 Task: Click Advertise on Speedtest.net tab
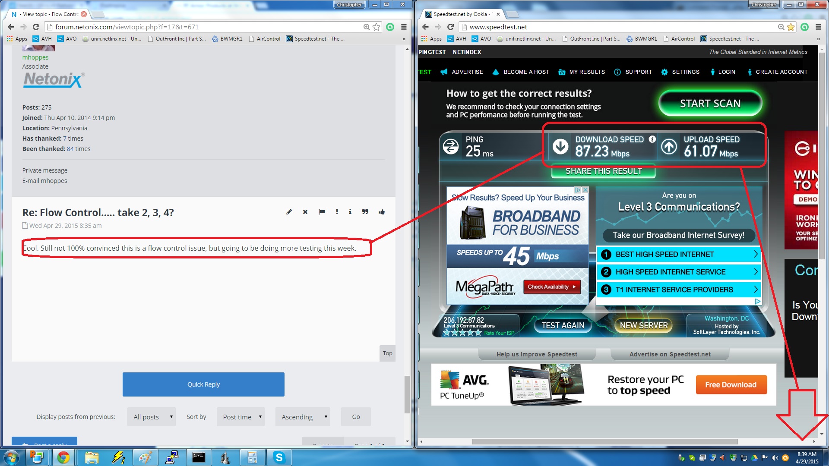point(670,354)
